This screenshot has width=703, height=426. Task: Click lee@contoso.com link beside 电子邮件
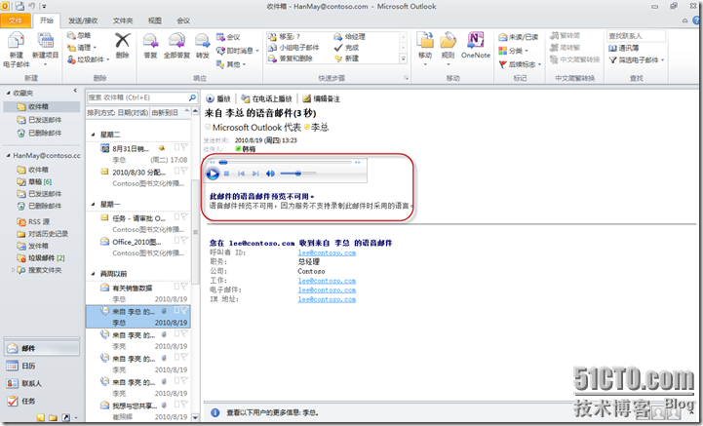327,290
